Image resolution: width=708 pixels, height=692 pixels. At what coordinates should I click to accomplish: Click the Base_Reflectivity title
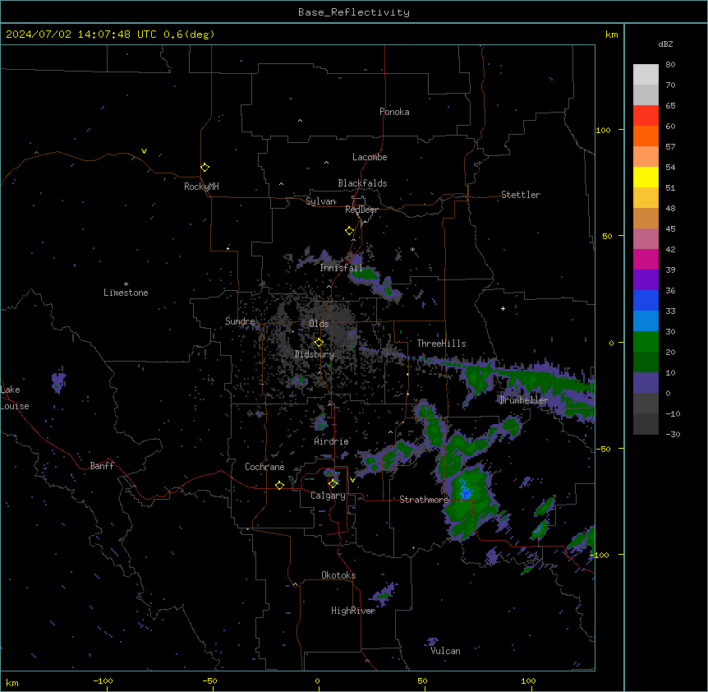click(354, 12)
